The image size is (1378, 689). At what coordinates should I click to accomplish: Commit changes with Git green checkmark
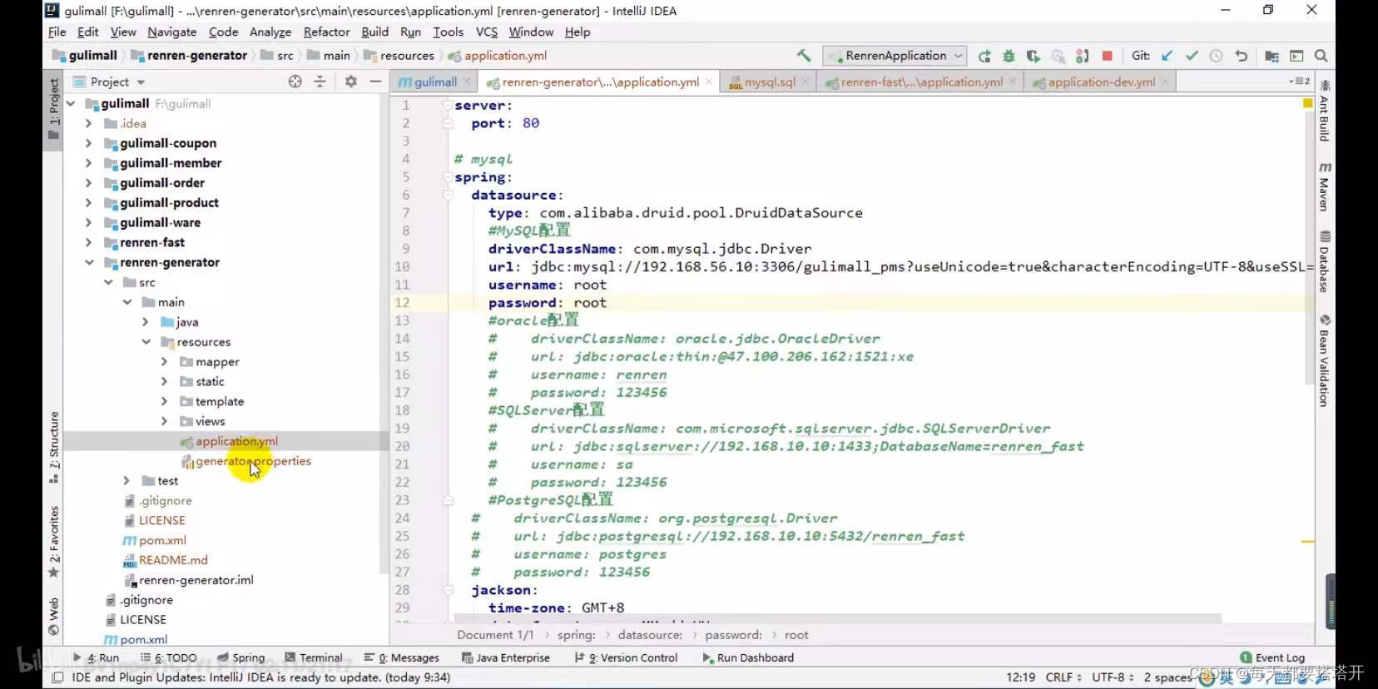click(1192, 56)
